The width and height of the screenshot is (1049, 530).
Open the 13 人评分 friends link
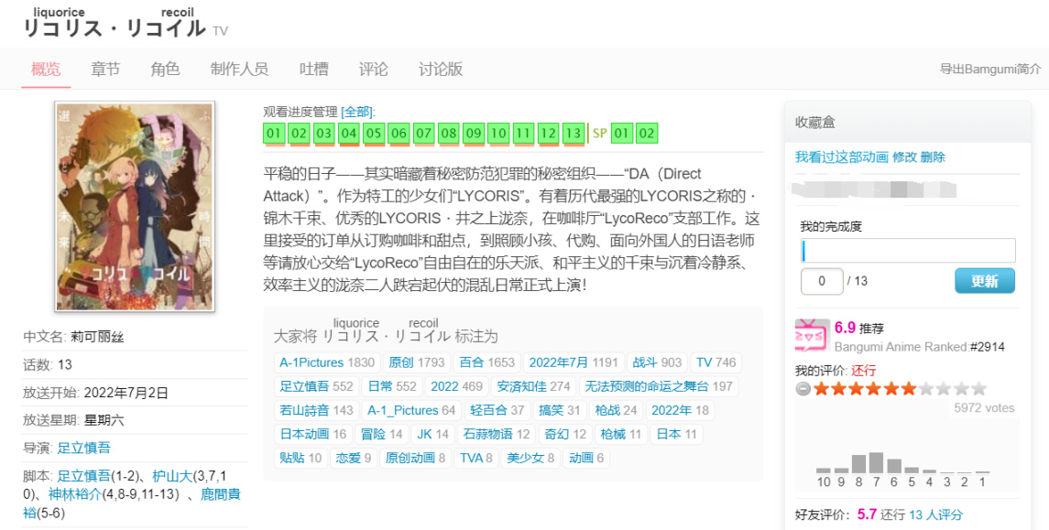pos(935,514)
